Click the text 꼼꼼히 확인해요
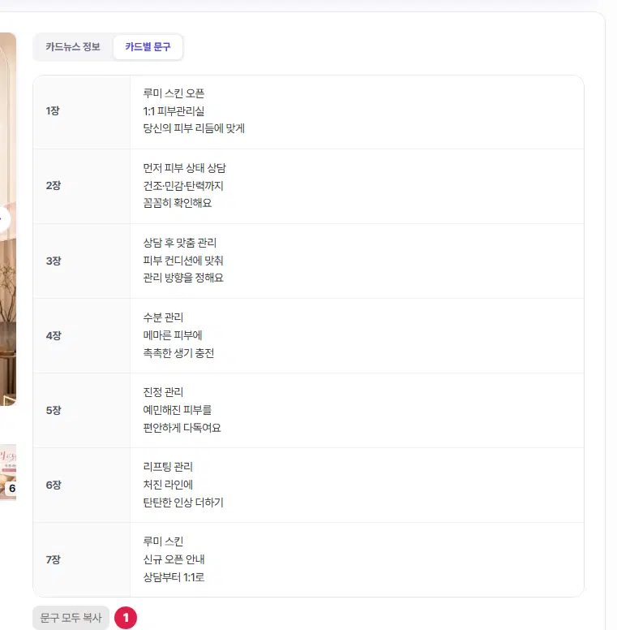 tap(178, 203)
